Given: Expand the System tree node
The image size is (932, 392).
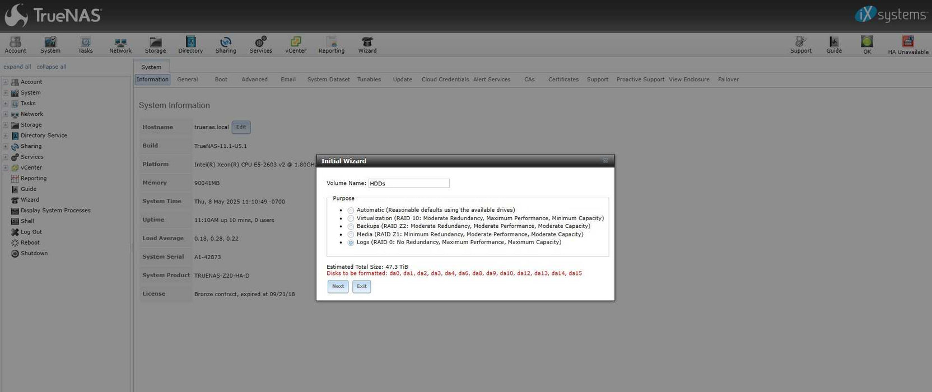Looking at the screenshot, I should pos(6,92).
